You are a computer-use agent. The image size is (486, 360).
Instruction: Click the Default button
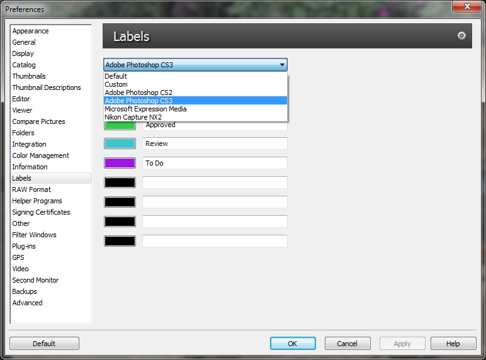(44, 344)
